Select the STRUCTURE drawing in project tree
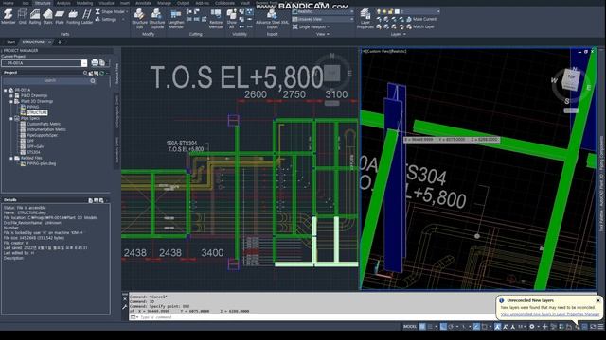 37,112
